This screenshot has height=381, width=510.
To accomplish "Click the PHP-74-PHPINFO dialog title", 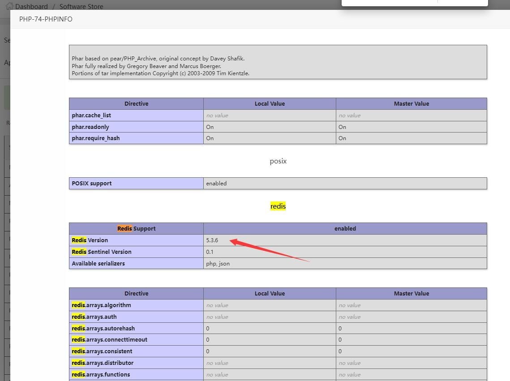I will pyautogui.click(x=46, y=19).
